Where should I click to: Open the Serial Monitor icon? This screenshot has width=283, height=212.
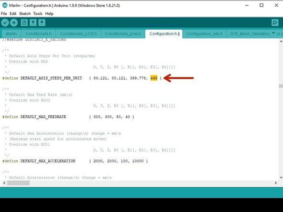coord(275,23)
